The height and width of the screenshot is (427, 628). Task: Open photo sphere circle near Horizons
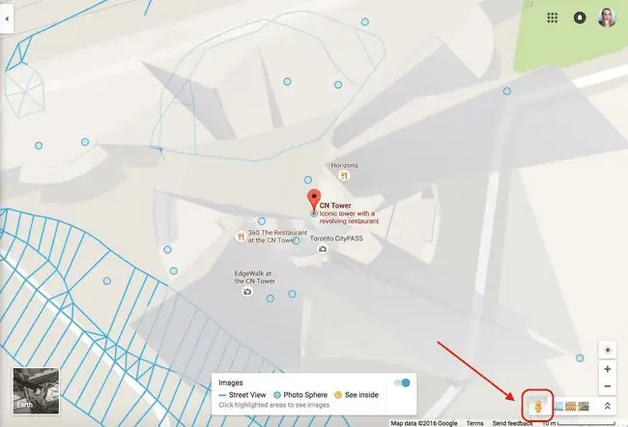click(307, 180)
